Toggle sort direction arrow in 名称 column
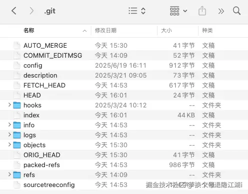The height and width of the screenshot is (194, 248). (x=85, y=31)
